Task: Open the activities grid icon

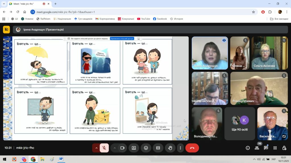Action: [x=275, y=148]
